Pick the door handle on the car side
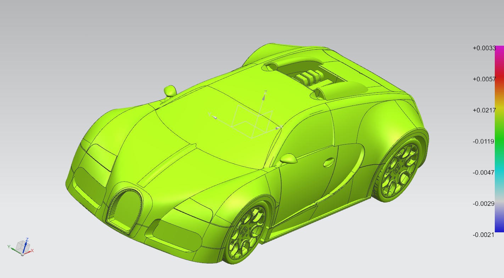The image size is (504, 278). [x=329, y=162]
